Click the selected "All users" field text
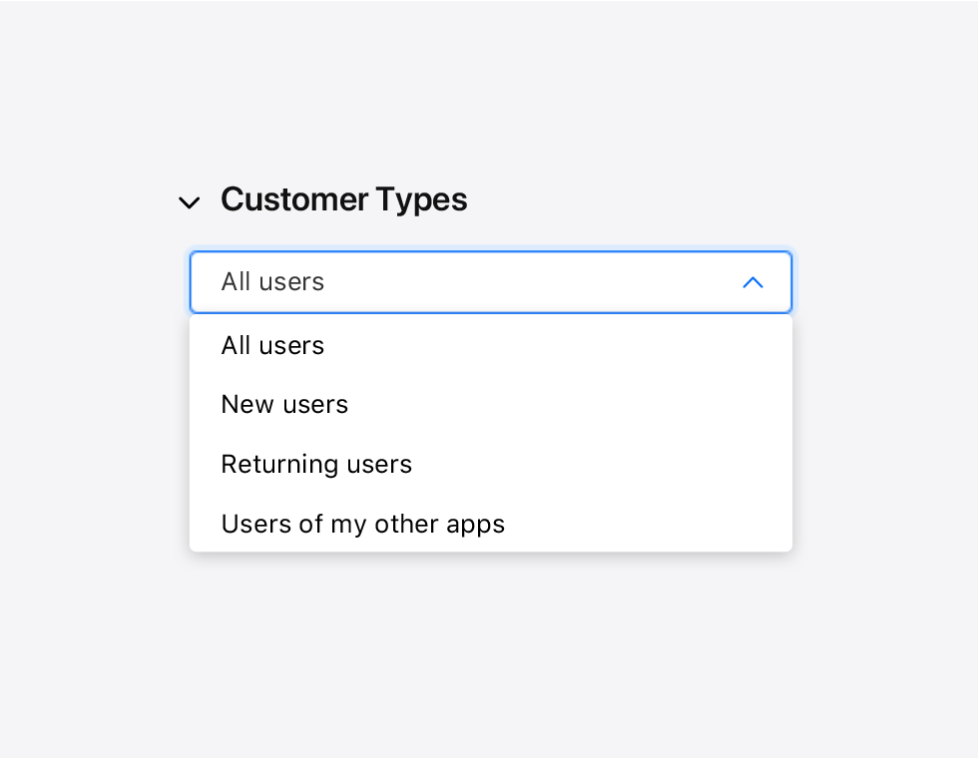The width and height of the screenshot is (978, 758). point(272,282)
